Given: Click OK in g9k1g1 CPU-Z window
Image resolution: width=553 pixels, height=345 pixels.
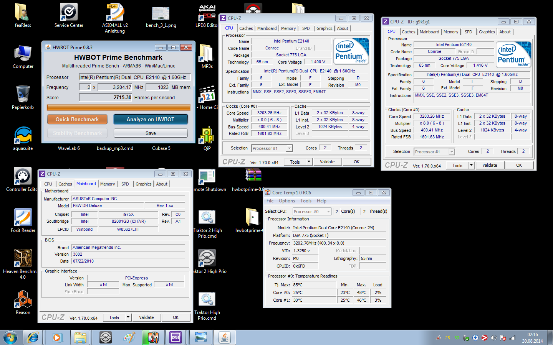Looking at the screenshot, I should [x=519, y=165].
